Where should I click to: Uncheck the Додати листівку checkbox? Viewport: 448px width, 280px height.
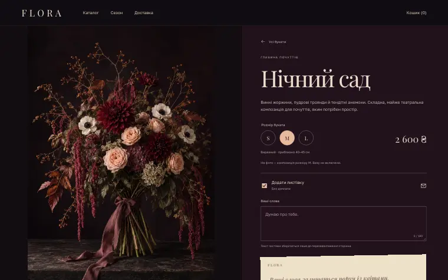pyautogui.click(x=264, y=186)
